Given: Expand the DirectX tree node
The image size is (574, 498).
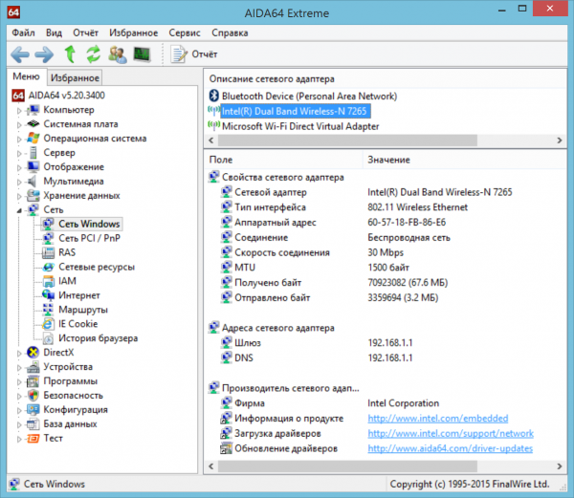Looking at the screenshot, I should 19,353.
